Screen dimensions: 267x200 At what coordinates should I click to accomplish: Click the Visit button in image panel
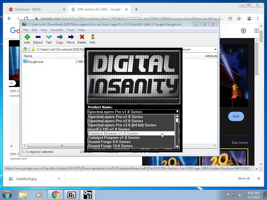point(236,116)
